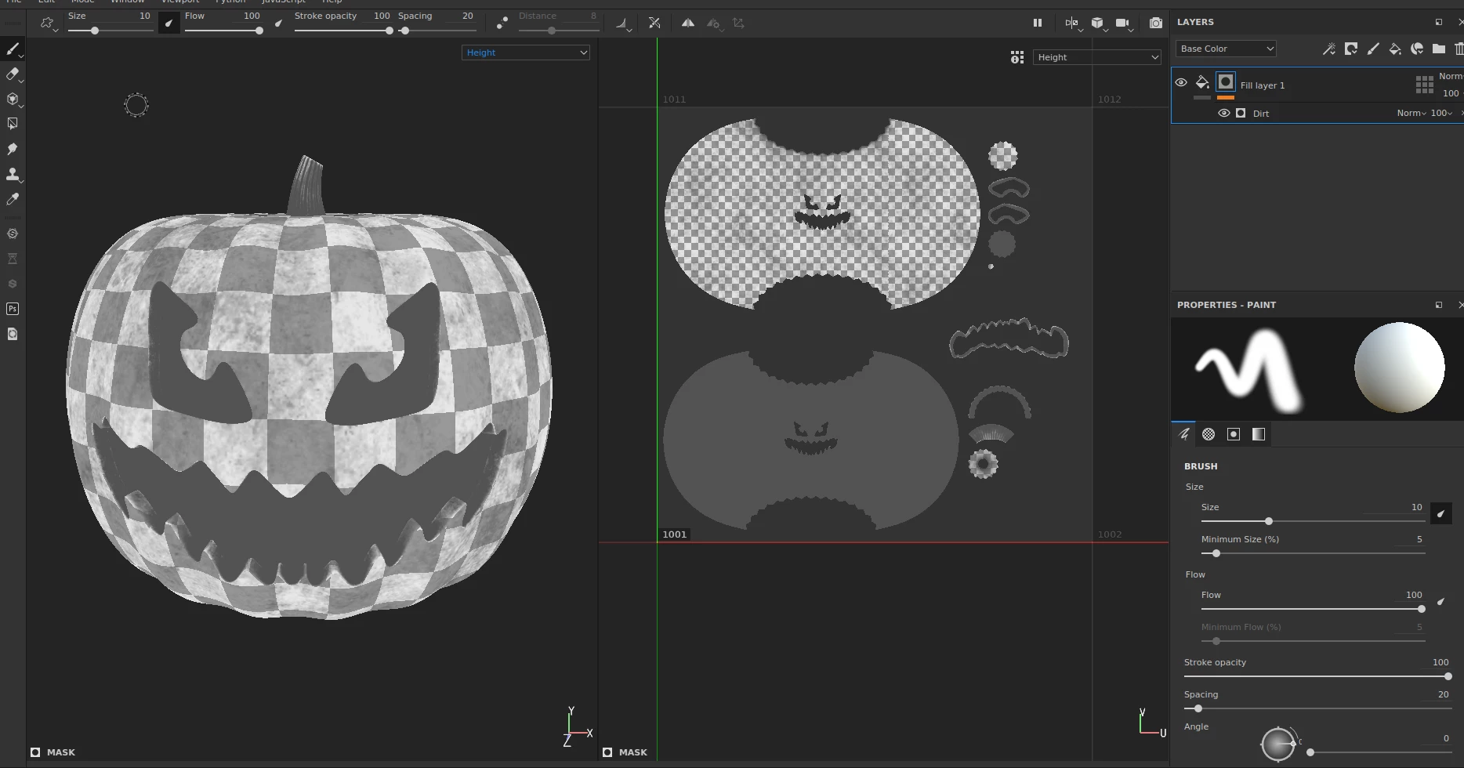Toggle the Symmetry icon
The height and width of the screenshot is (768, 1464).
click(654, 24)
